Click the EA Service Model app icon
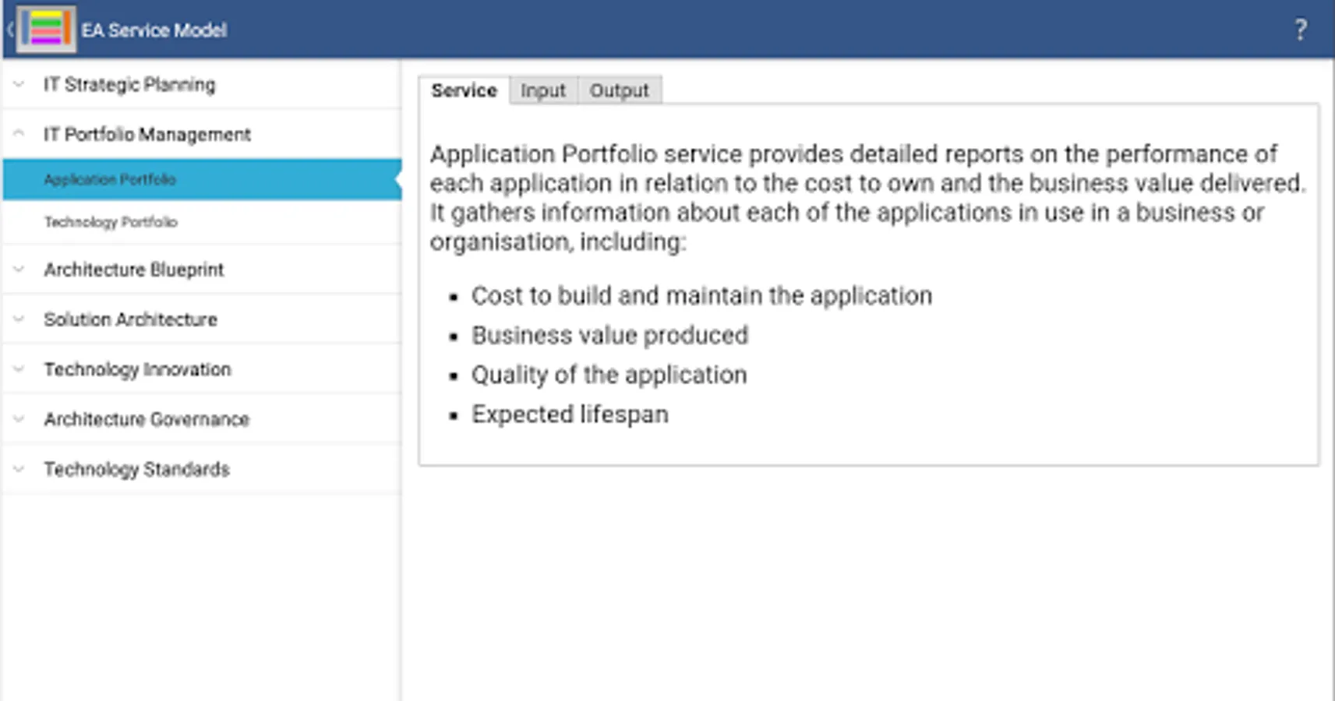Screen dimensions: 1335x701 (x=46, y=30)
